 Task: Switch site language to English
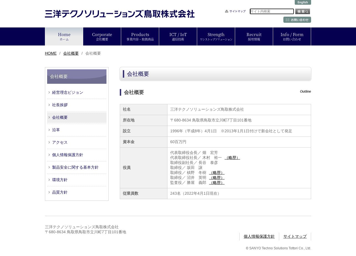point(302,2)
